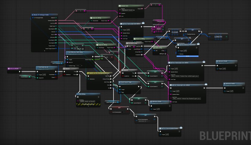Click Difficulty output pin on Break ST Dialogue Node

(56, 37)
